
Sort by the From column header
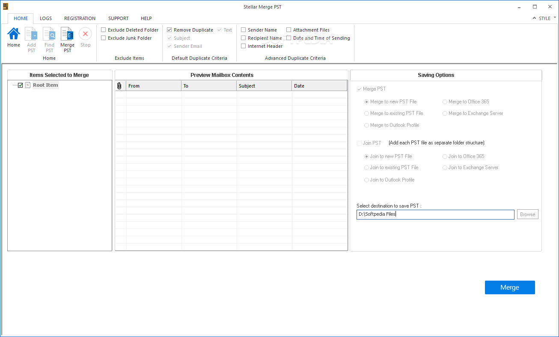click(154, 86)
